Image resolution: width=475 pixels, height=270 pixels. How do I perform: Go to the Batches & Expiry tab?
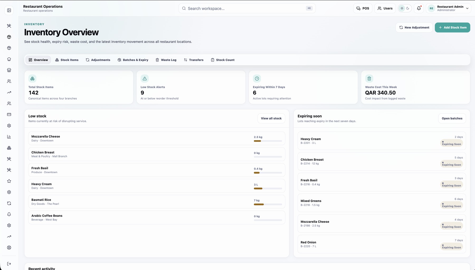133,60
